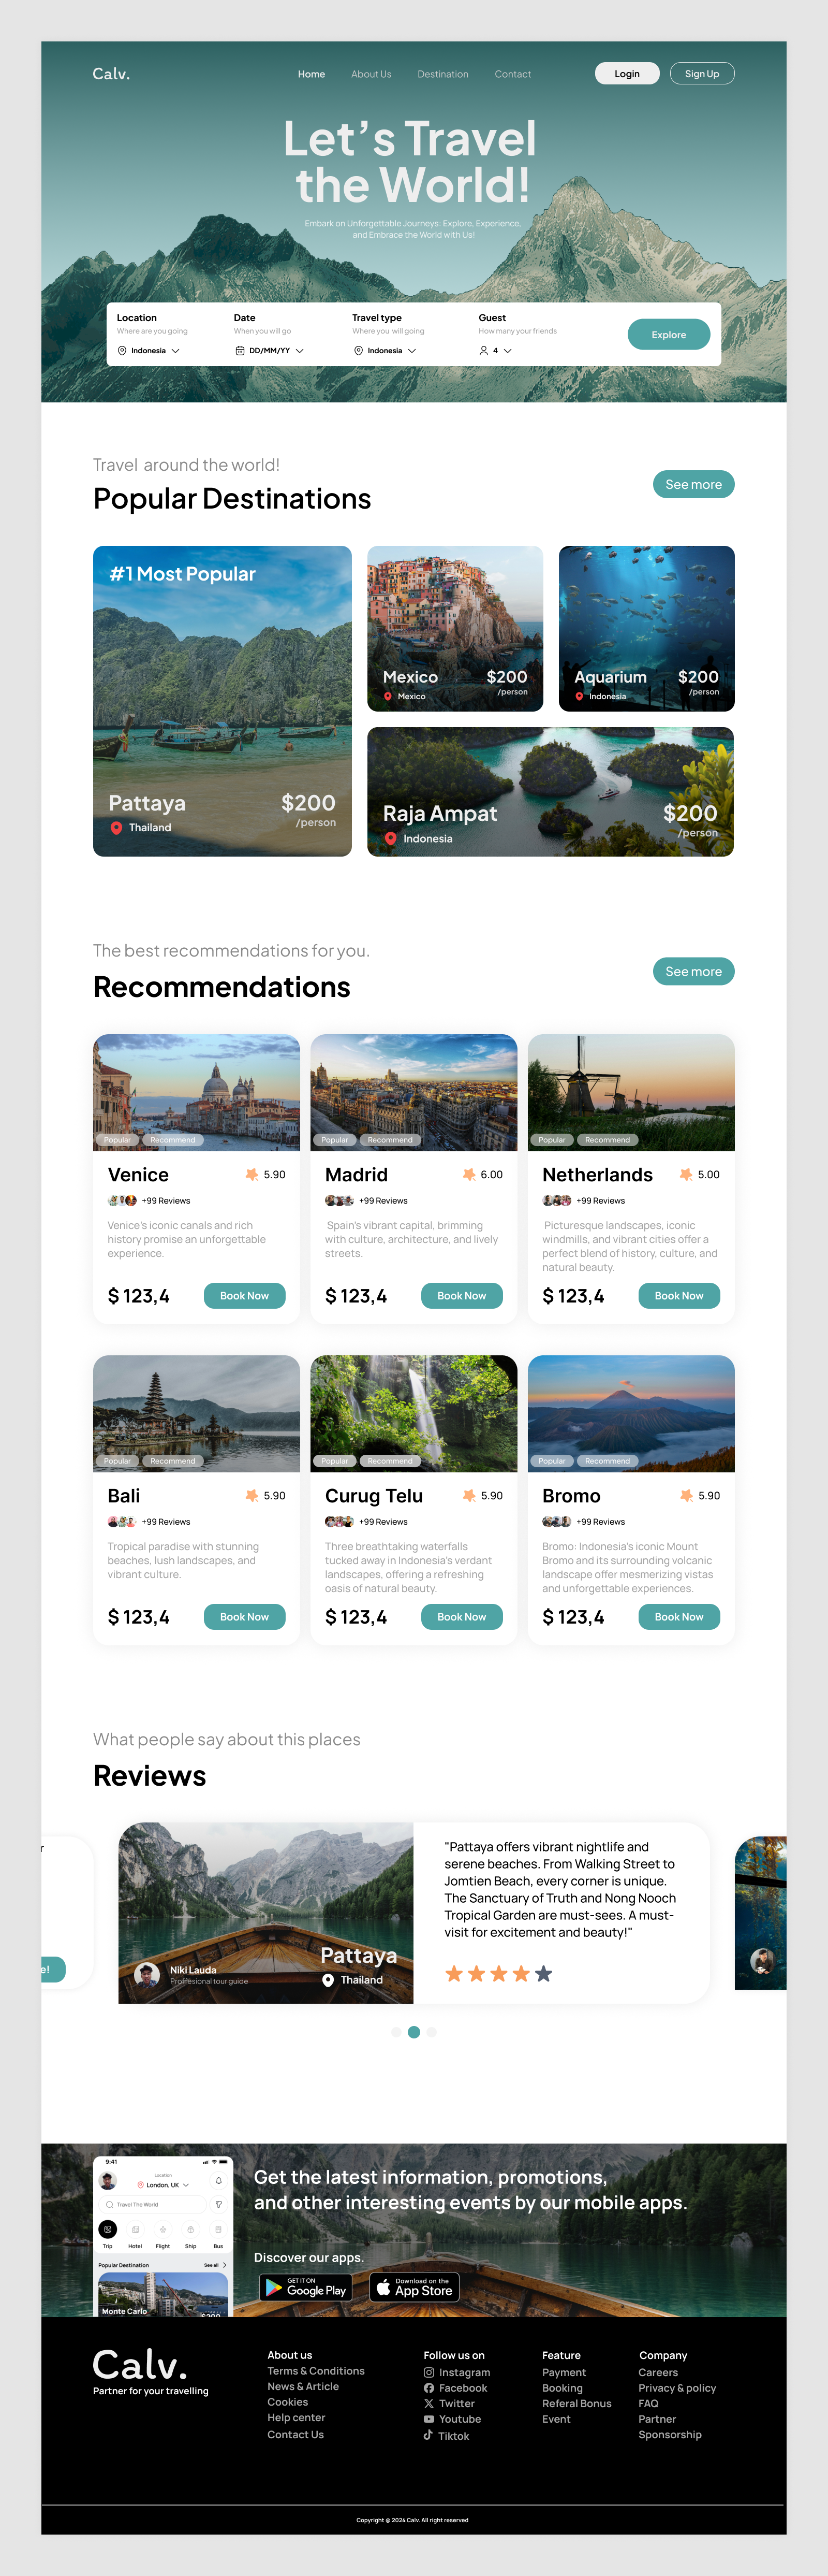828x2576 pixels.
Task: Click the Tiktok icon in footer
Action: point(428,2435)
